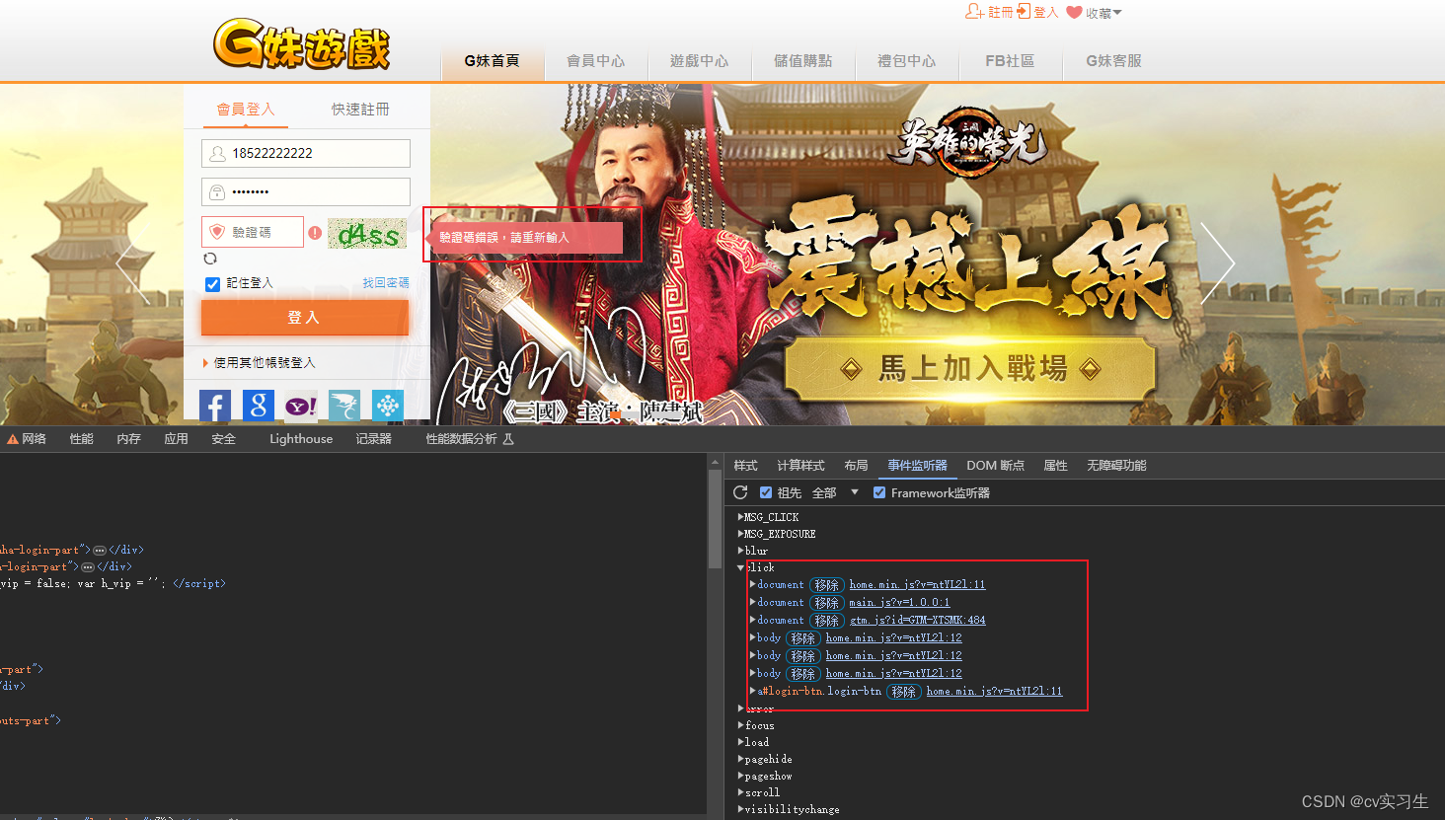The image size is (1445, 820).
Task: Click the Yahoo login icon
Action: pos(301,406)
